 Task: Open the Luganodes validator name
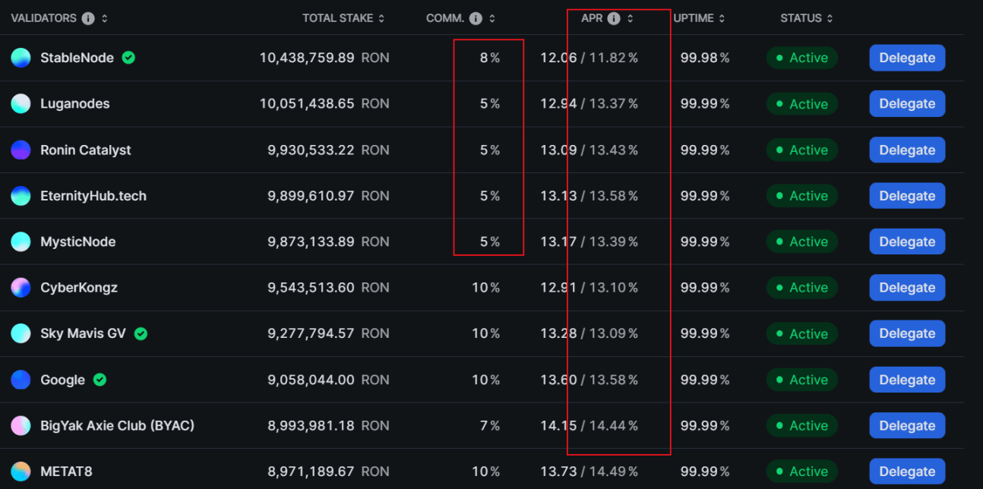coord(74,104)
